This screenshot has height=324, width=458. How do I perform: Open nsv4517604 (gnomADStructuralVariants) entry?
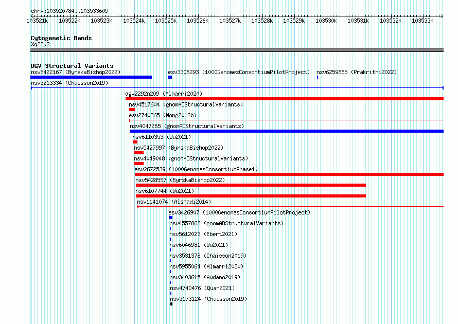[186, 104]
